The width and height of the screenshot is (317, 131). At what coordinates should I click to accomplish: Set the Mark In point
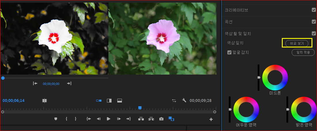pyautogui.click(x=66, y=119)
